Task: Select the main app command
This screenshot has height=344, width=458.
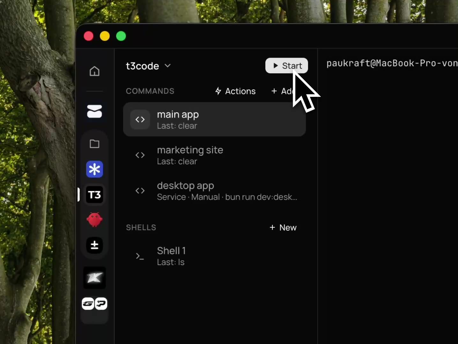Action: pyautogui.click(x=214, y=119)
